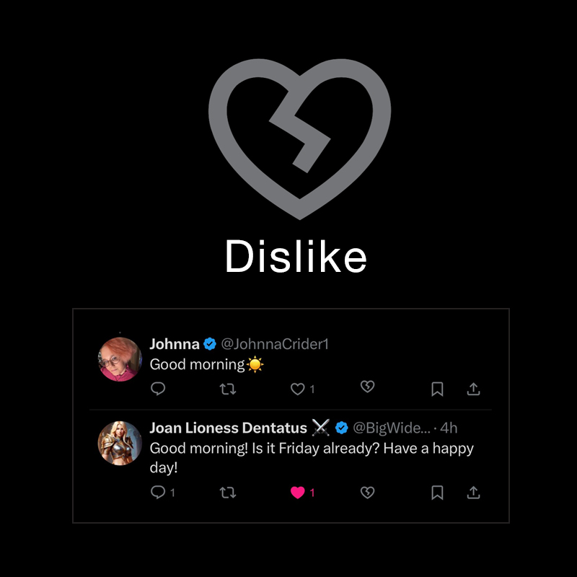This screenshot has width=577, height=577.
Task: Reply to Joan Lioness Dentatus's post
Action: coord(158,493)
